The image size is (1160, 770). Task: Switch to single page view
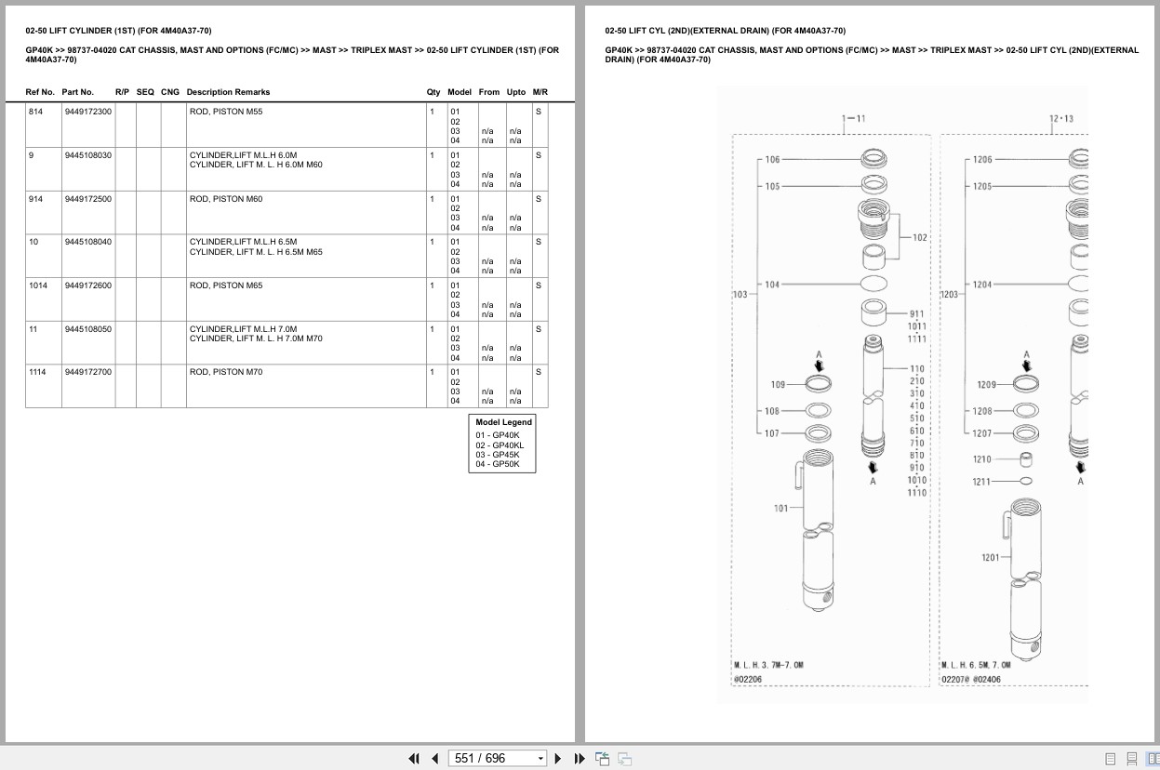(1111, 759)
